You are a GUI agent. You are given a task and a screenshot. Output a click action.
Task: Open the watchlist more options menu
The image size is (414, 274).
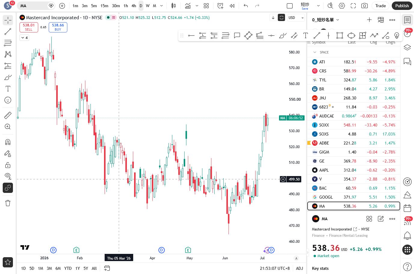[x=392, y=20]
